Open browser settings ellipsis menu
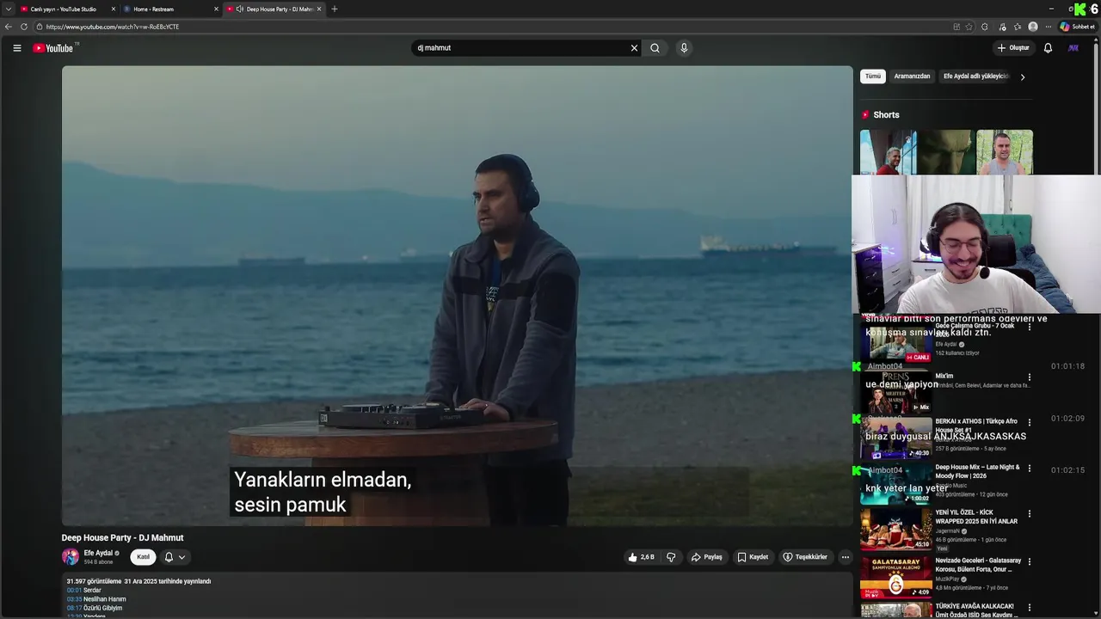This screenshot has width=1101, height=619. point(1048,27)
